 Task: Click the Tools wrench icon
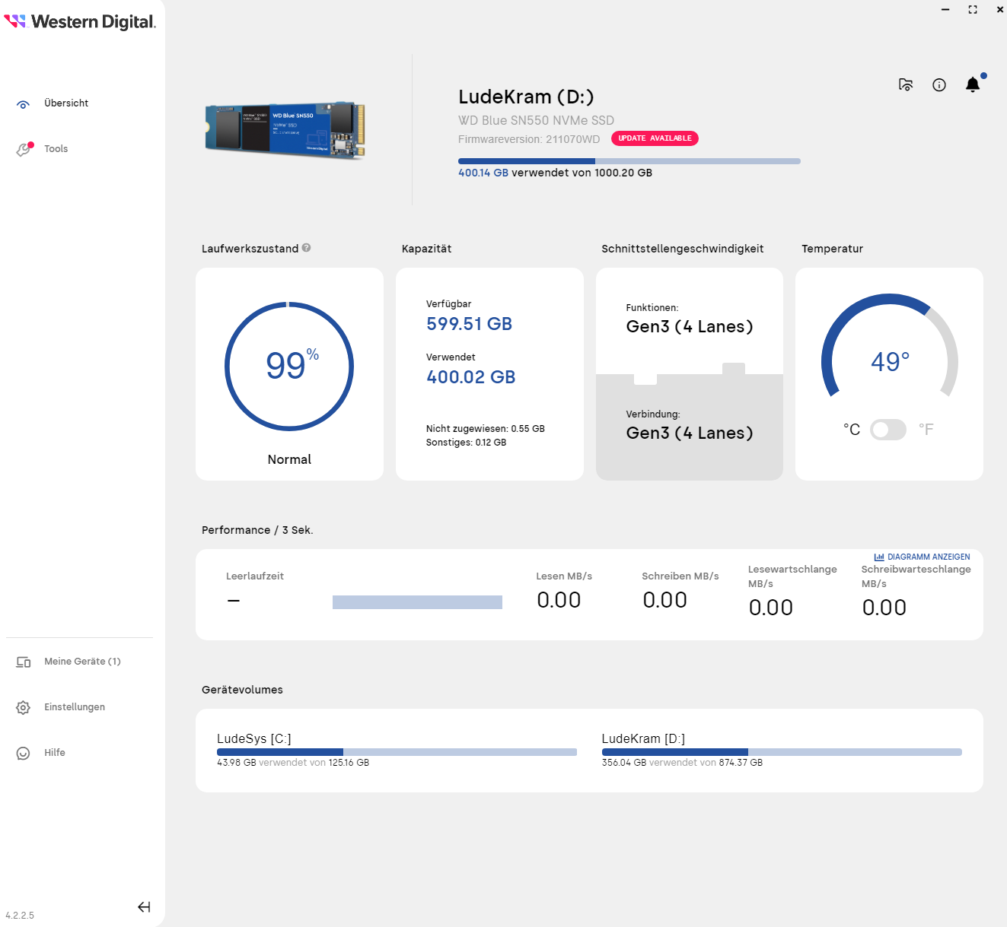(x=24, y=150)
